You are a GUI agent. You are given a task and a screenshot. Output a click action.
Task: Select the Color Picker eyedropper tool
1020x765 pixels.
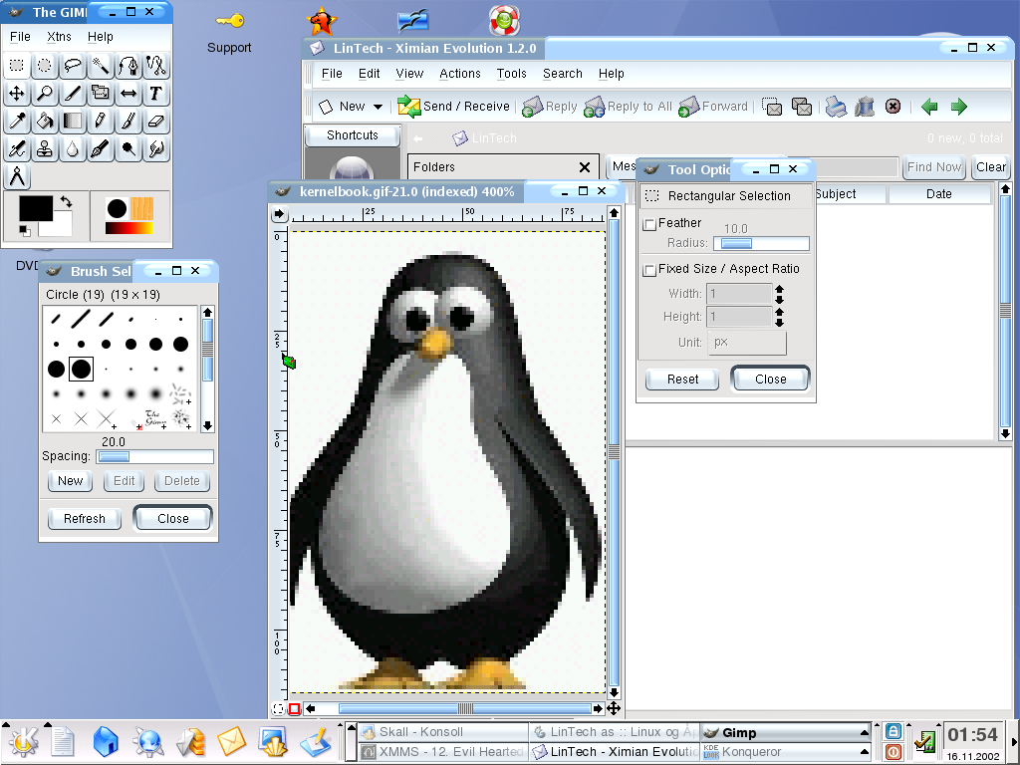coord(16,122)
